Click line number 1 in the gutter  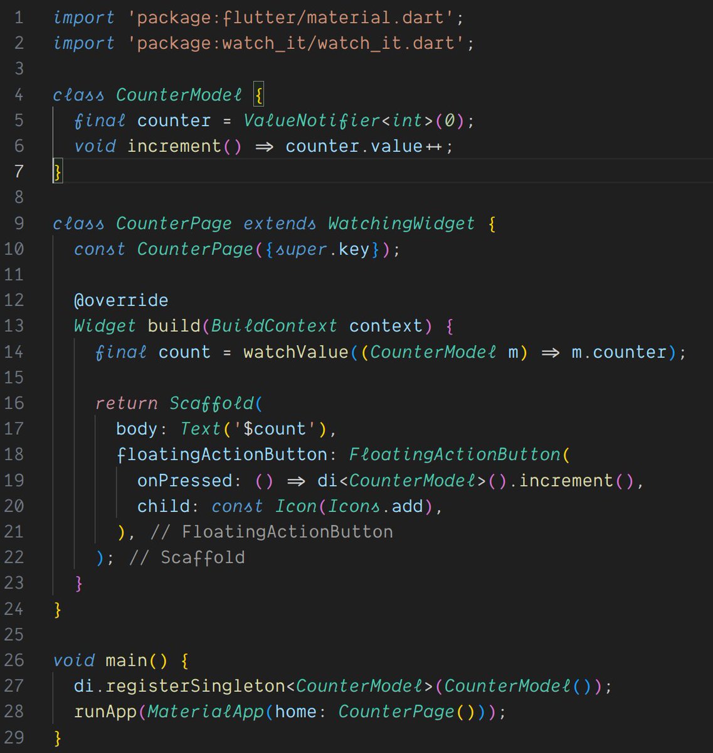(x=19, y=18)
